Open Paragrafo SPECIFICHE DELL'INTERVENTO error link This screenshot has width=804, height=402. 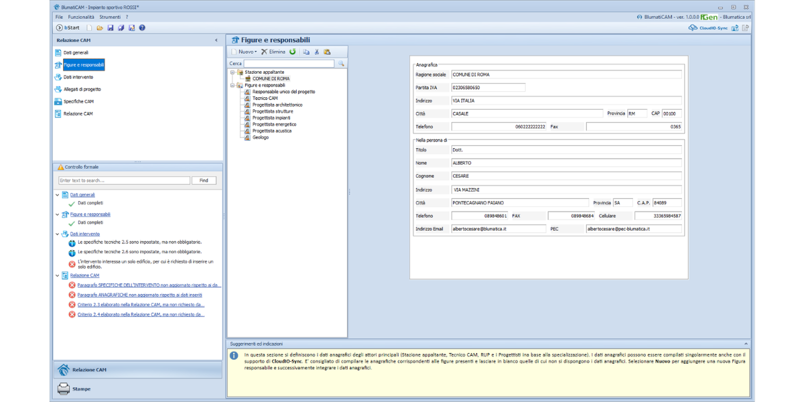tap(149, 285)
